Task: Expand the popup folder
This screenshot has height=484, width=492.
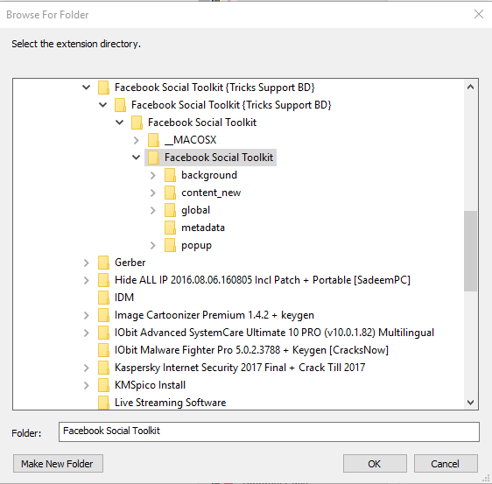Action: click(153, 245)
